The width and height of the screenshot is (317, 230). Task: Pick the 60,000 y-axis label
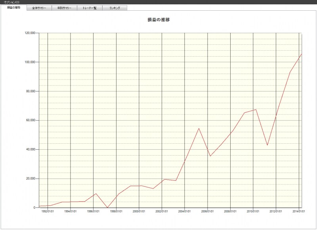tap(31, 120)
